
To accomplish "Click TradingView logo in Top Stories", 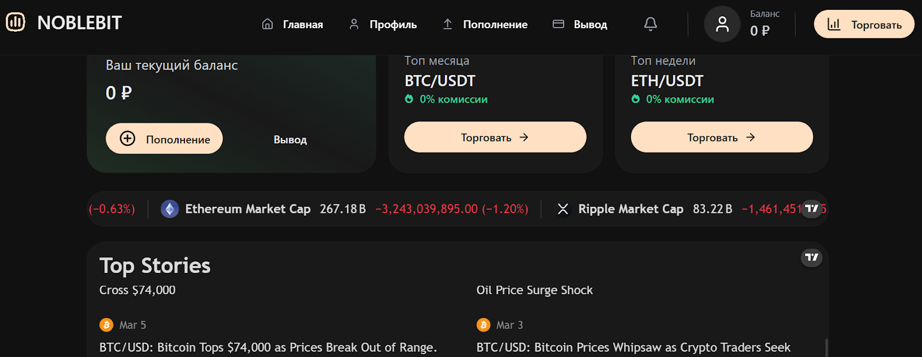I will point(811,257).
